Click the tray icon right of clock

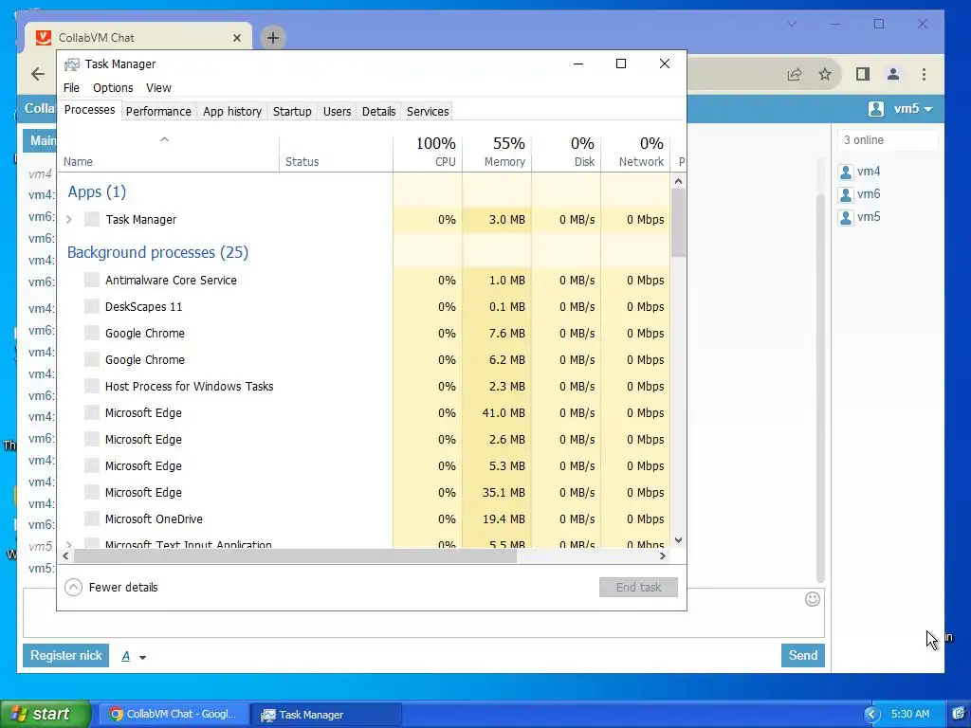click(959, 714)
